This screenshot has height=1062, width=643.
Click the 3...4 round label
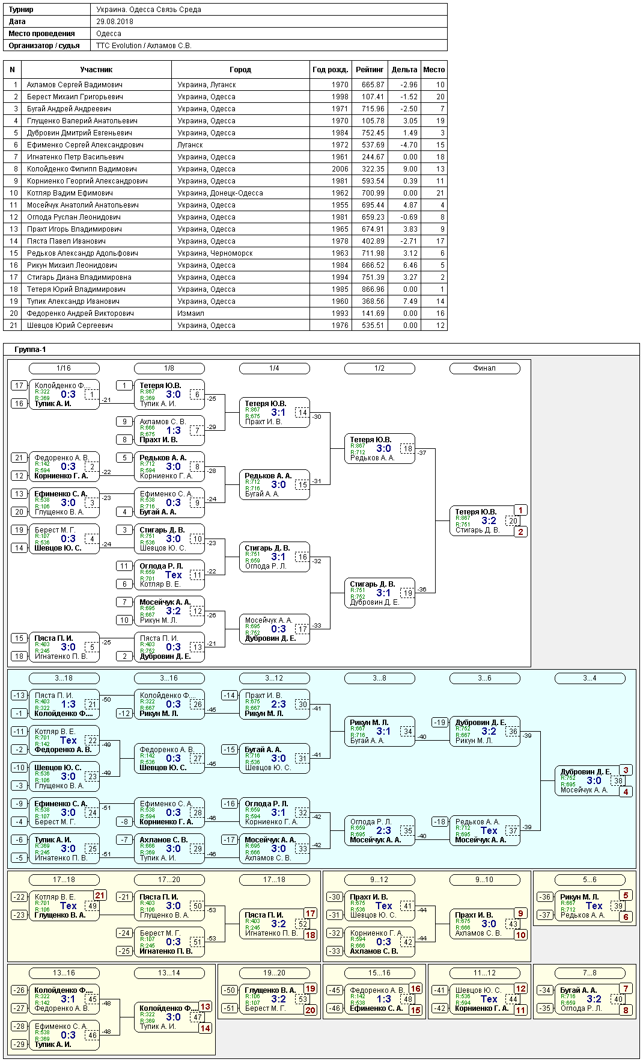pos(590,678)
